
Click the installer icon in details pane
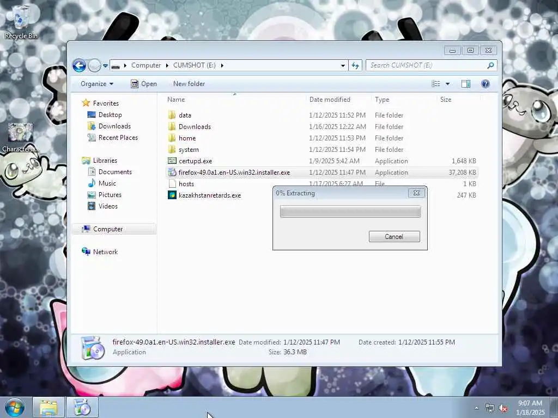pyautogui.click(x=93, y=348)
